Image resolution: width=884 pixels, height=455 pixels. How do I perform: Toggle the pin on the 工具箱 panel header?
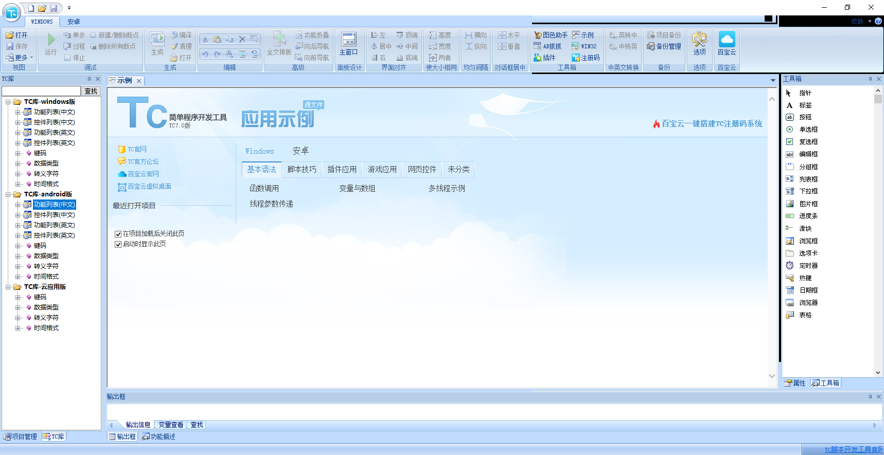pyautogui.click(x=870, y=79)
